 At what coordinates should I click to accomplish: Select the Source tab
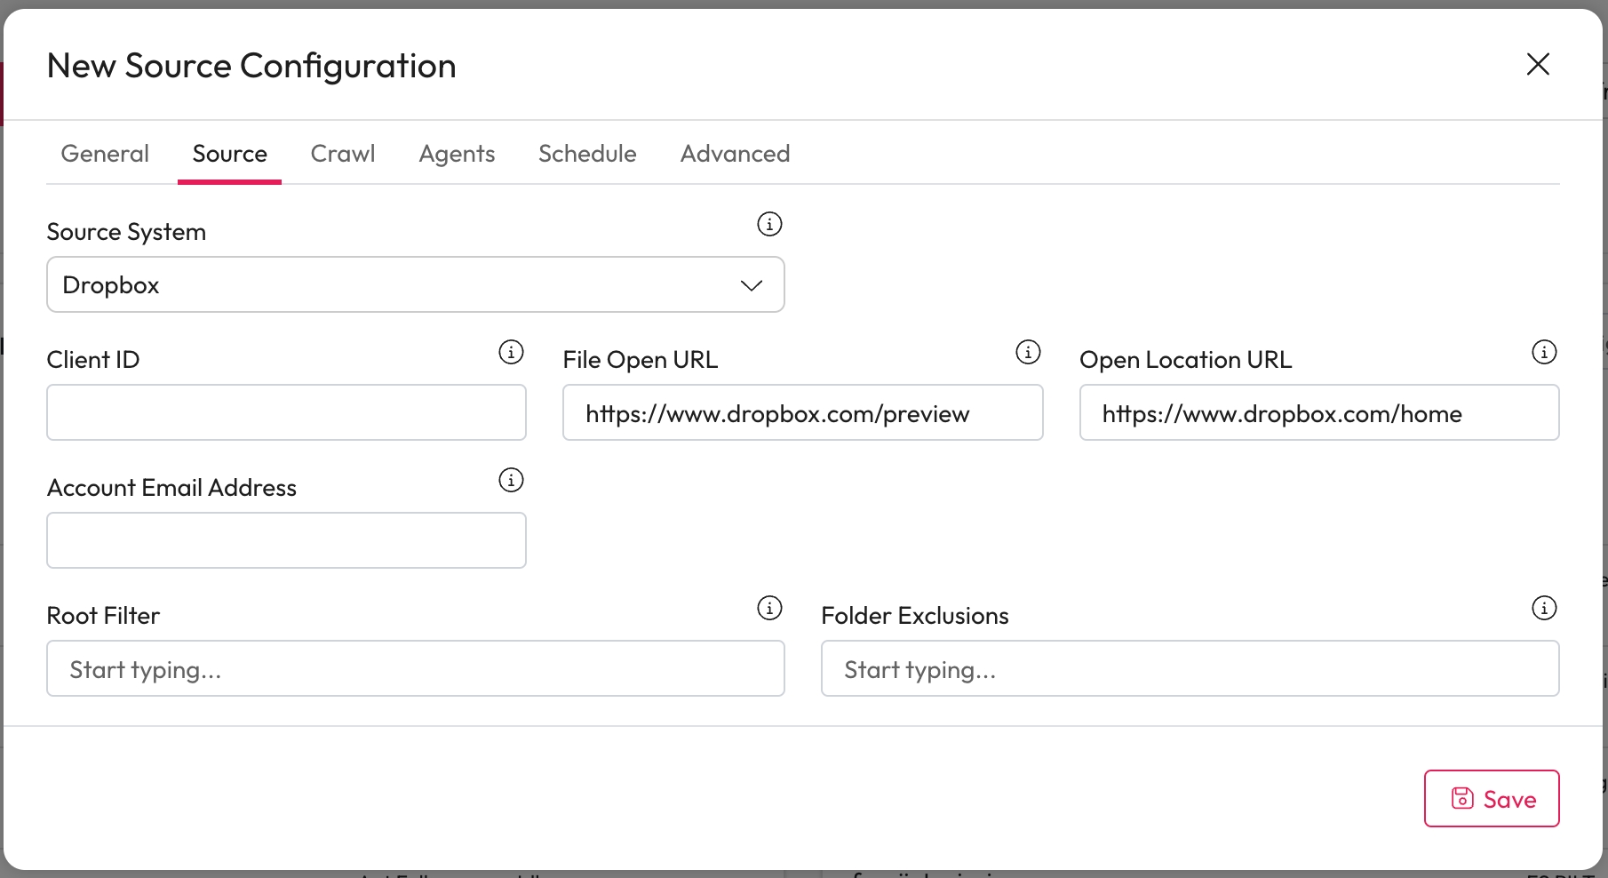[x=229, y=154]
